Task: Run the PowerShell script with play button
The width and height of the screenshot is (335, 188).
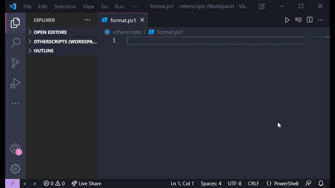Action: pyautogui.click(x=287, y=20)
